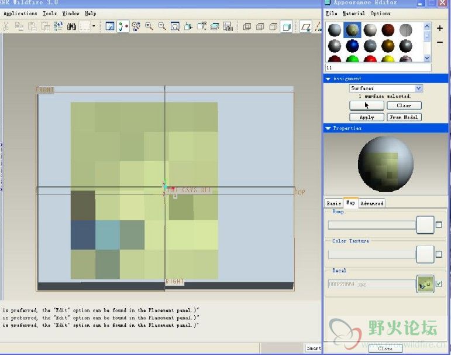Click the Decal image thumbnail button

425,285
